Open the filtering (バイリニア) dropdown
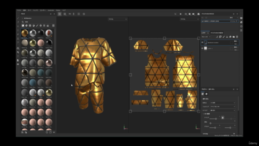The width and height of the screenshot is (259, 146). 223,107
